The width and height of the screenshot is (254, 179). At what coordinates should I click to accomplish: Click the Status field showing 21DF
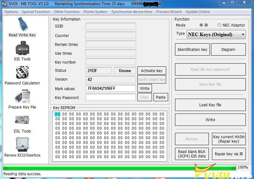[x=99, y=71]
